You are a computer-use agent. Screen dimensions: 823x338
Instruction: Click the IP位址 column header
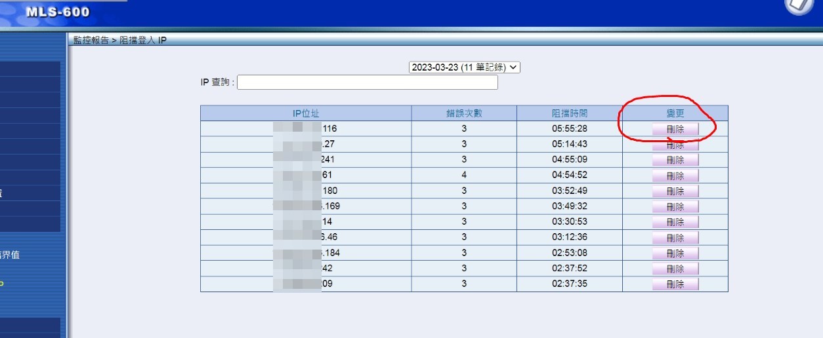[306, 113]
